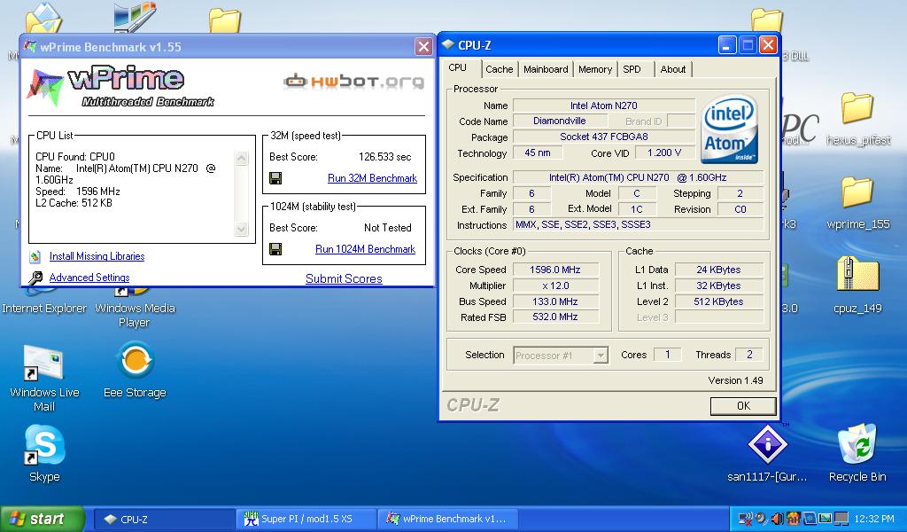Click the Not Tested score text
The height and width of the screenshot is (532, 907).
388,228
